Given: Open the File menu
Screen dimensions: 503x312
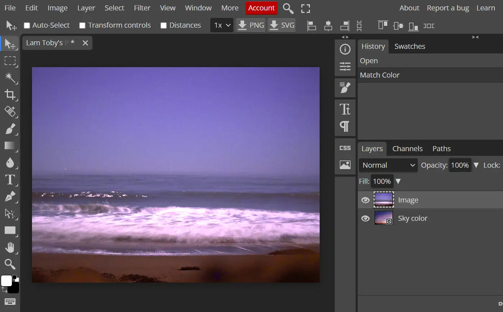Looking at the screenshot, I should coord(10,8).
